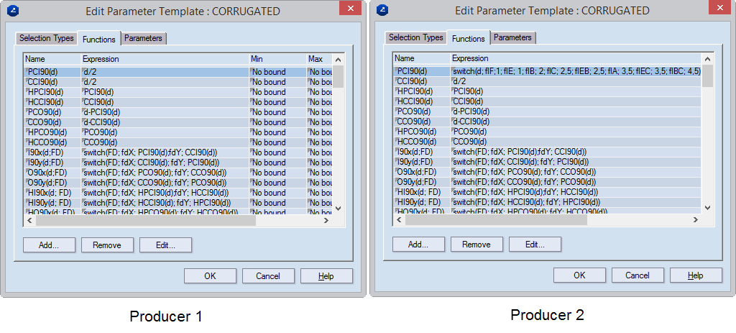Open Selection Types tab in Producer 2 dialog
The width and height of the screenshot is (736, 333).
tap(416, 37)
